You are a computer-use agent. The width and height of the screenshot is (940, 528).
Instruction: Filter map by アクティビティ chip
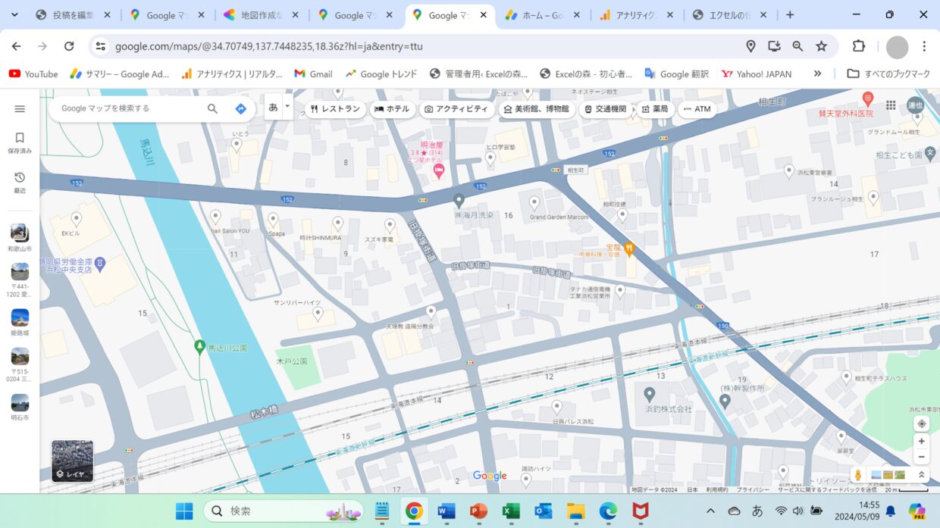tap(456, 109)
